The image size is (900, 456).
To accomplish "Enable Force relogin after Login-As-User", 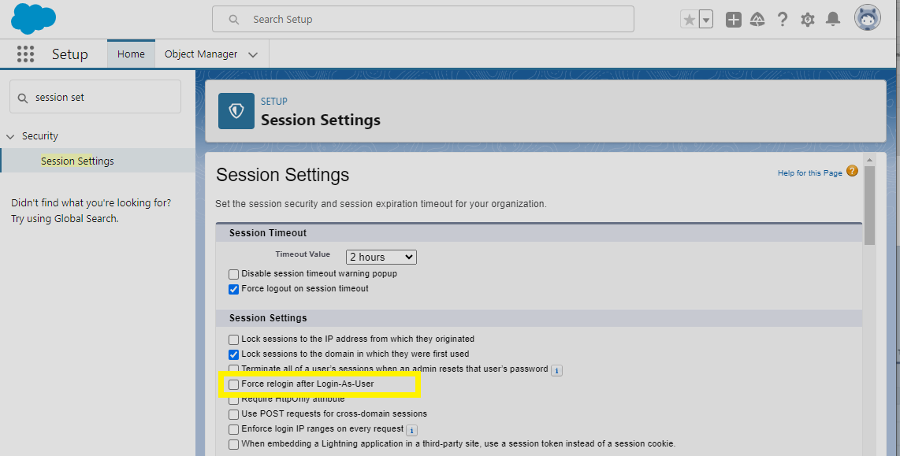I will 233,384.
